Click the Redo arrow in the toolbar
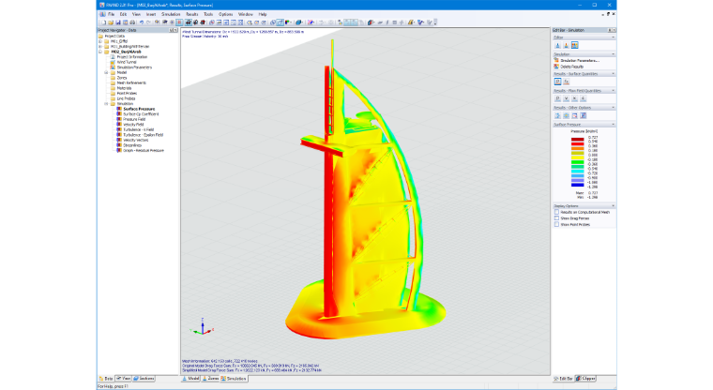Screen dimensions: 713x390 (148, 22)
